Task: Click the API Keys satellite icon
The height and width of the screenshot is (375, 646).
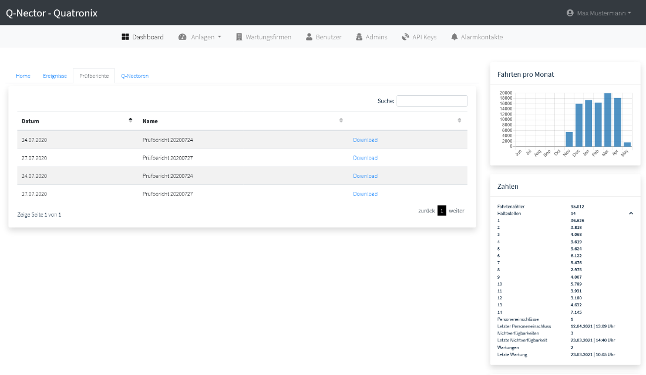Action: [405, 37]
